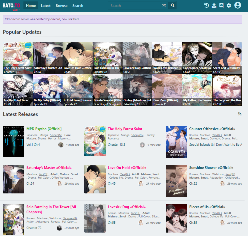Screen dimensions: 248x236
Task: Open the Search menu item
Action: pyautogui.click(x=78, y=5)
